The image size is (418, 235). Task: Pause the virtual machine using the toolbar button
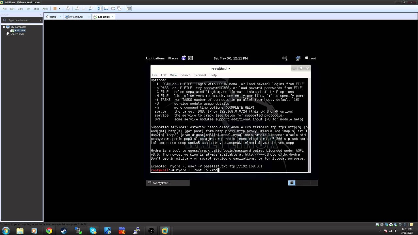pyautogui.click(x=55, y=8)
